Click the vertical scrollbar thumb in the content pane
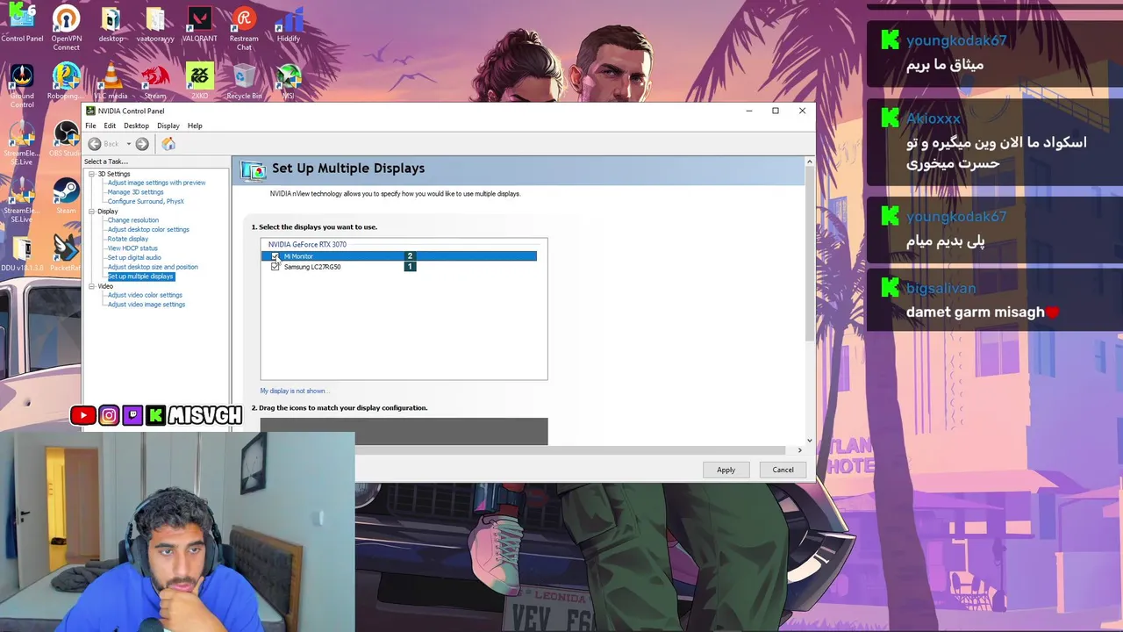The height and width of the screenshot is (632, 1123). pyautogui.click(x=809, y=254)
